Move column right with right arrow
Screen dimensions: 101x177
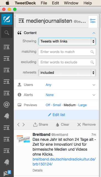click(x=23, y=124)
